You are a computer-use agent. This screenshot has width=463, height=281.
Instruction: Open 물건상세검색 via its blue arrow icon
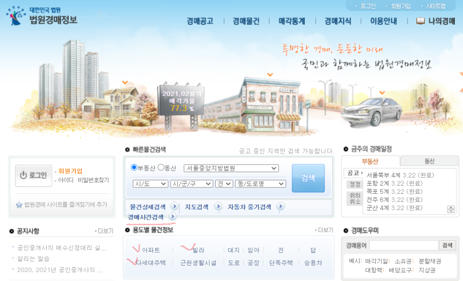pos(174,207)
